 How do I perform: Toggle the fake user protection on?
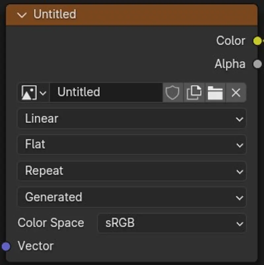173,92
